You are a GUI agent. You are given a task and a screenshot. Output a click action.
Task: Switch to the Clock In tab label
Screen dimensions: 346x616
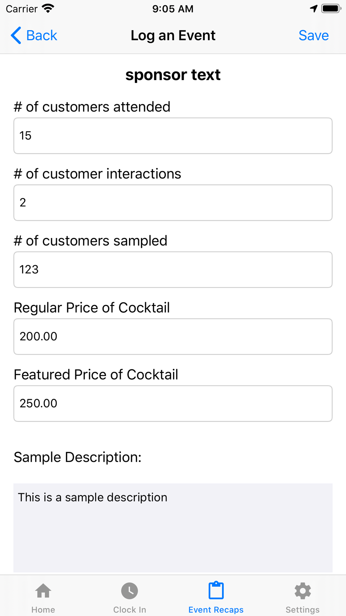(x=130, y=609)
